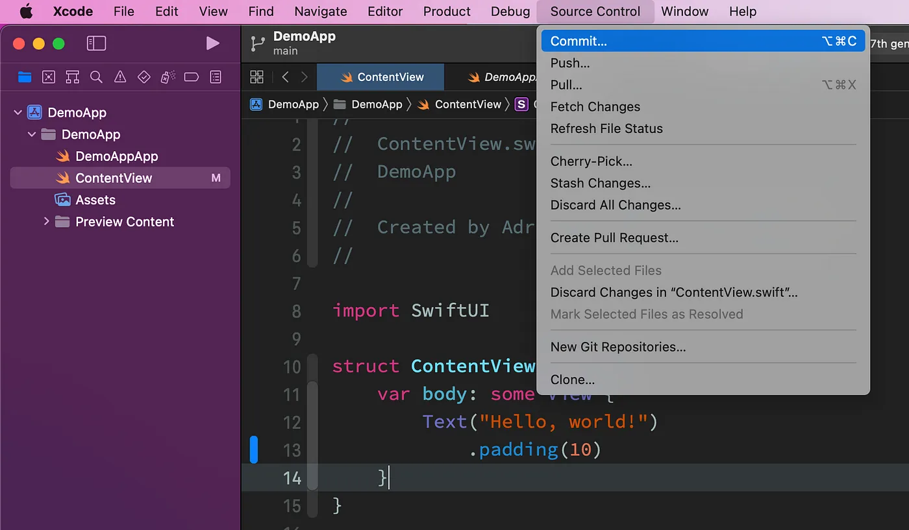Select ContentView file in navigator
The height and width of the screenshot is (530, 909).
(x=120, y=178)
